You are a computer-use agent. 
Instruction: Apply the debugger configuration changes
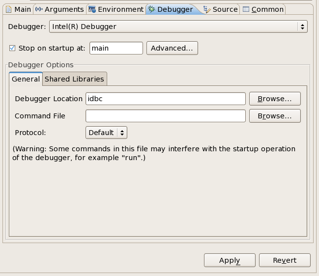click(230, 260)
